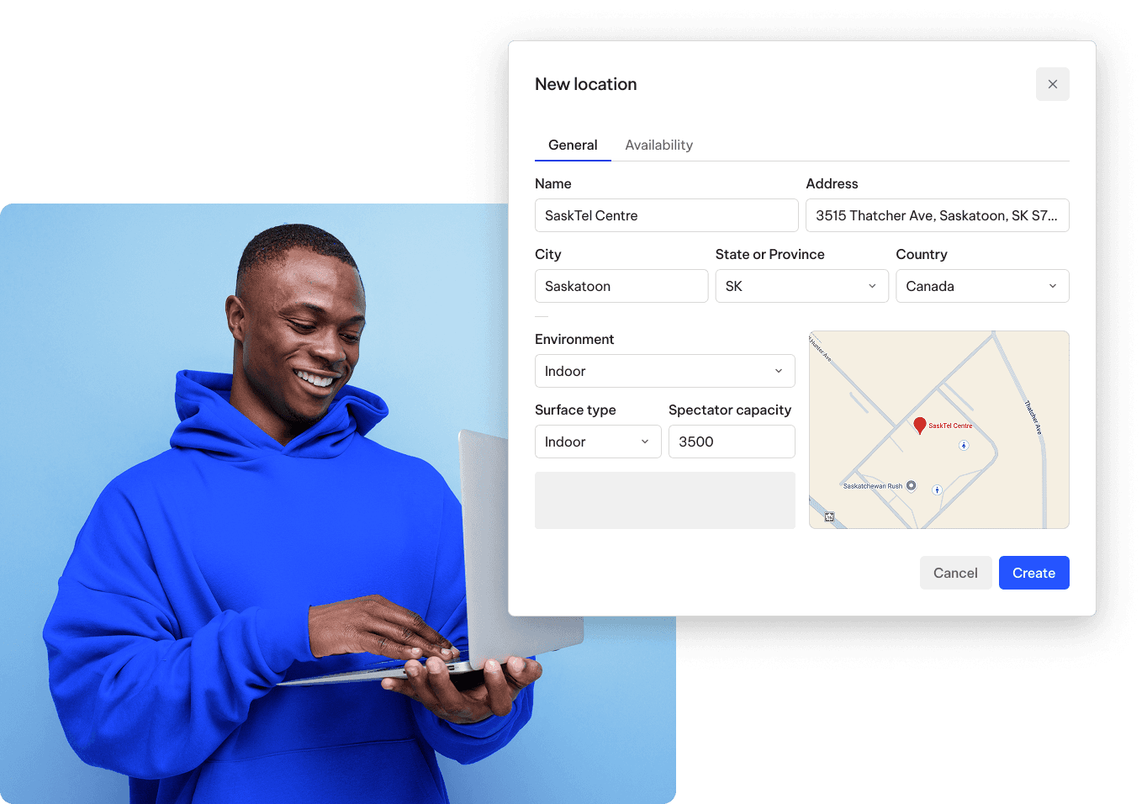Click the Spectator capacity label
Screen dimensions: 1147x804
730,410
